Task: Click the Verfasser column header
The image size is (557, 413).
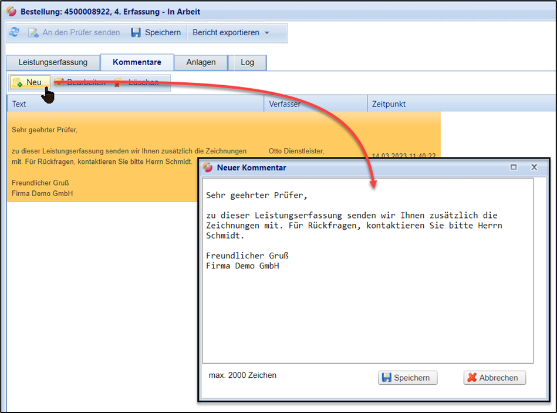Action: point(315,104)
